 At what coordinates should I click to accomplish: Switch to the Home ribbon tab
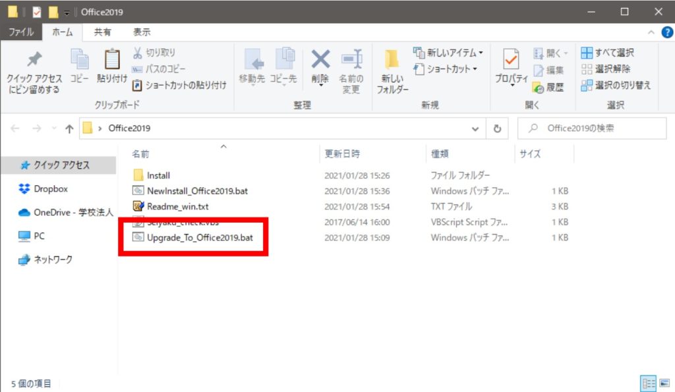point(63,32)
